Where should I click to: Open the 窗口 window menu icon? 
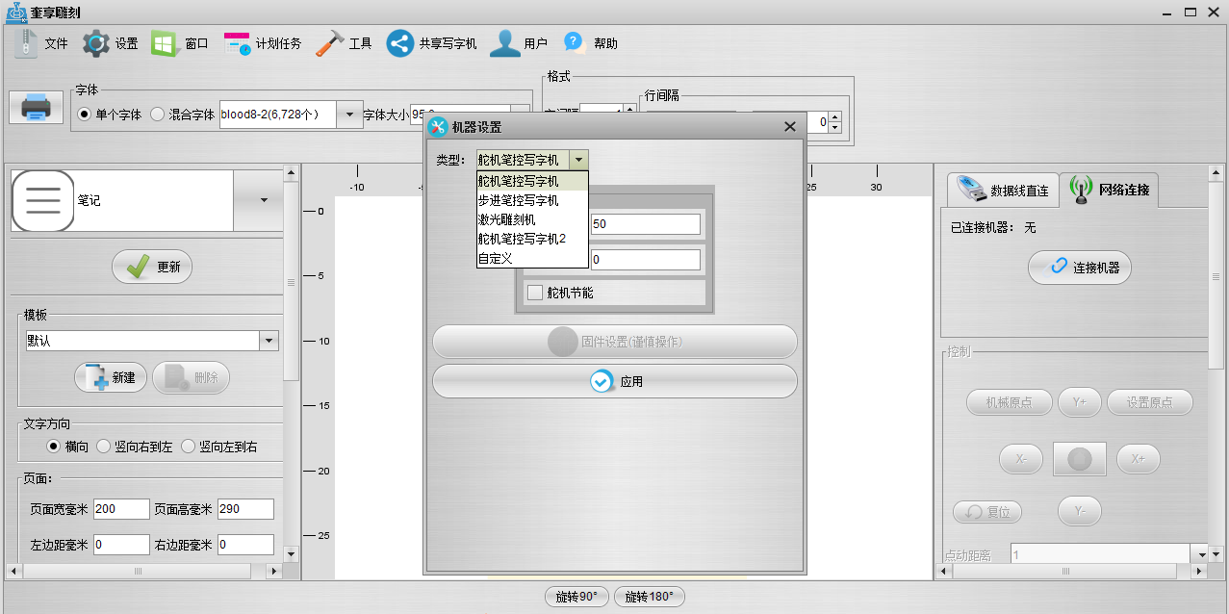[x=165, y=43]
